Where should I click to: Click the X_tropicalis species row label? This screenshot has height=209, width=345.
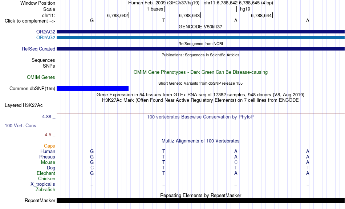pyautogui.click(x=43, y=184)
